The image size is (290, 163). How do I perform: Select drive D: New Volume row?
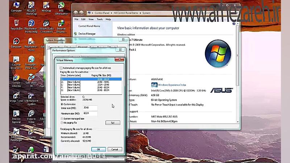click(x=91, y=82)
